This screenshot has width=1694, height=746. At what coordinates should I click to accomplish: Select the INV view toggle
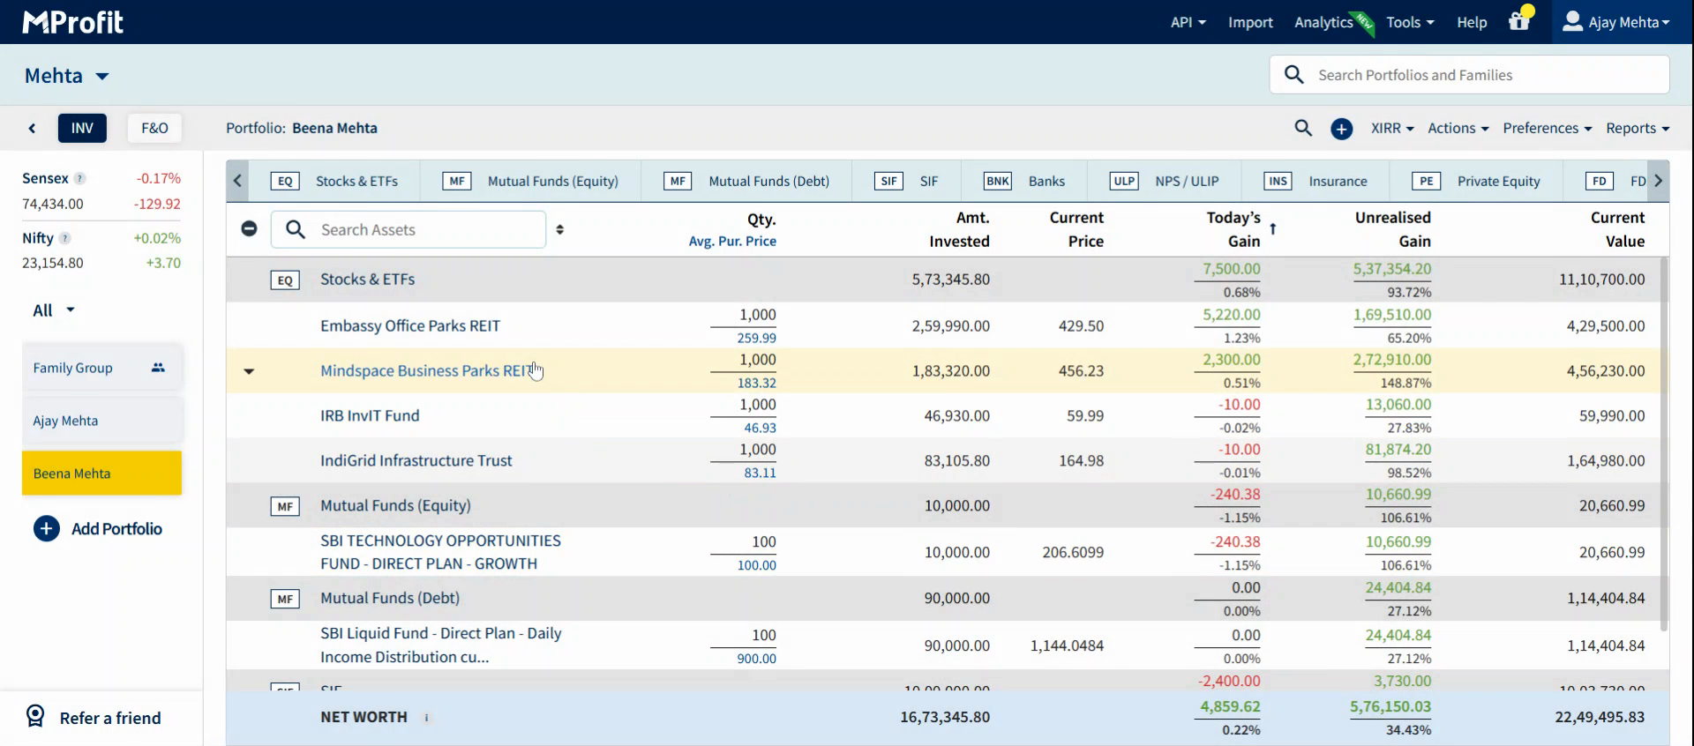coord(82,128)
